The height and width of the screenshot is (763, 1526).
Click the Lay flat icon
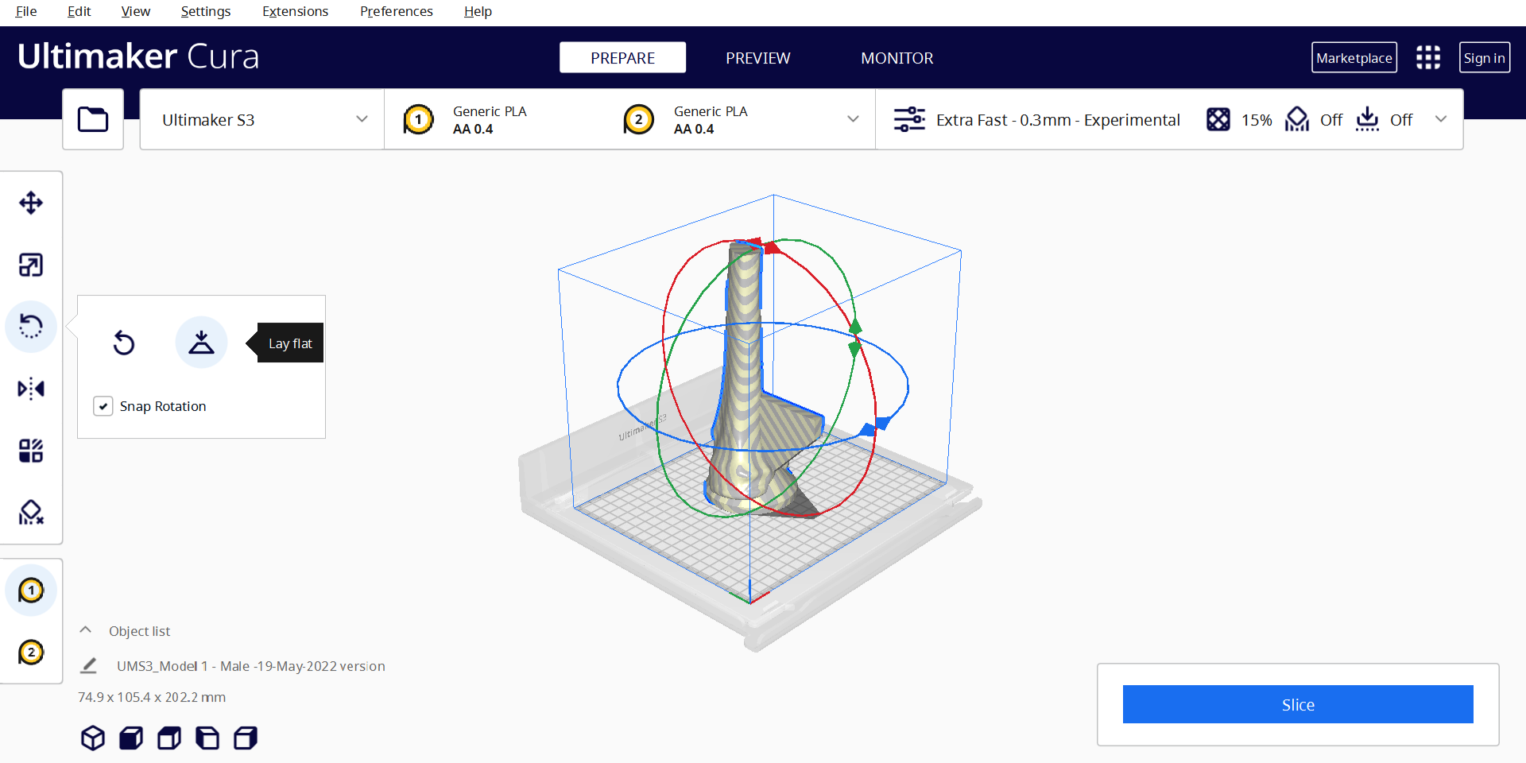click(201, 343)
